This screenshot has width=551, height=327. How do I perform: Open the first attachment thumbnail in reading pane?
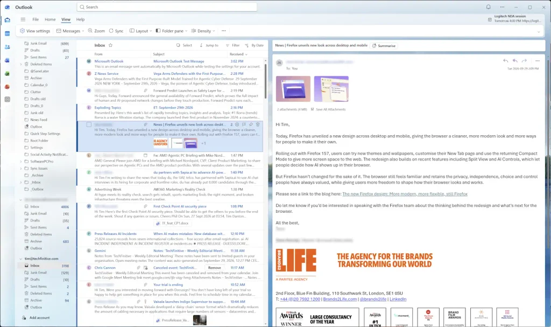point(293,89)
